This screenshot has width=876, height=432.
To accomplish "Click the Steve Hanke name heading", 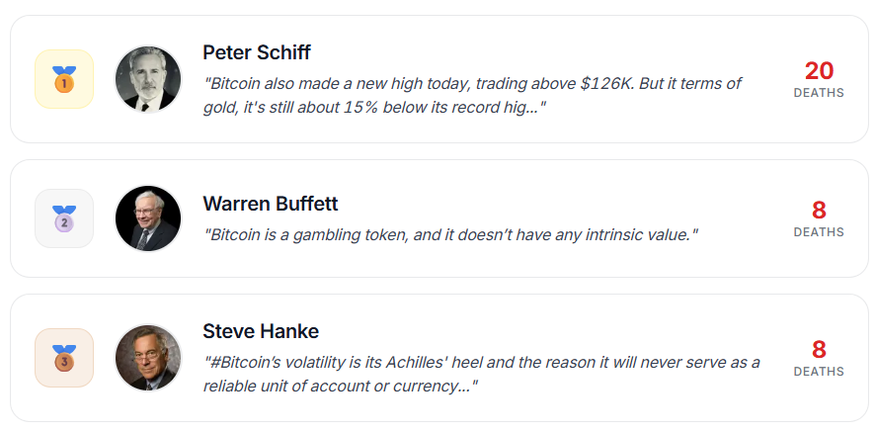I will pos(261,331).
